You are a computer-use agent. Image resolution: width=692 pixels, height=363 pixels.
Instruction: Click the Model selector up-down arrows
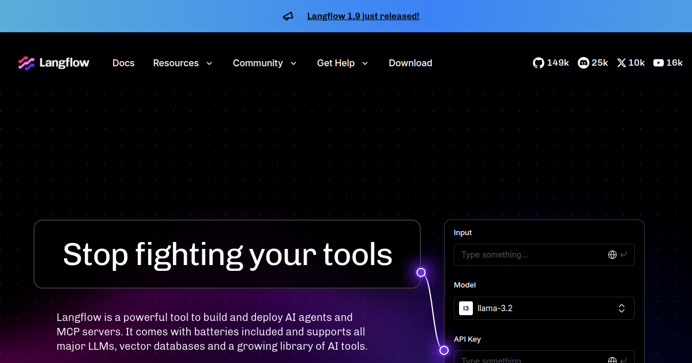622,308
